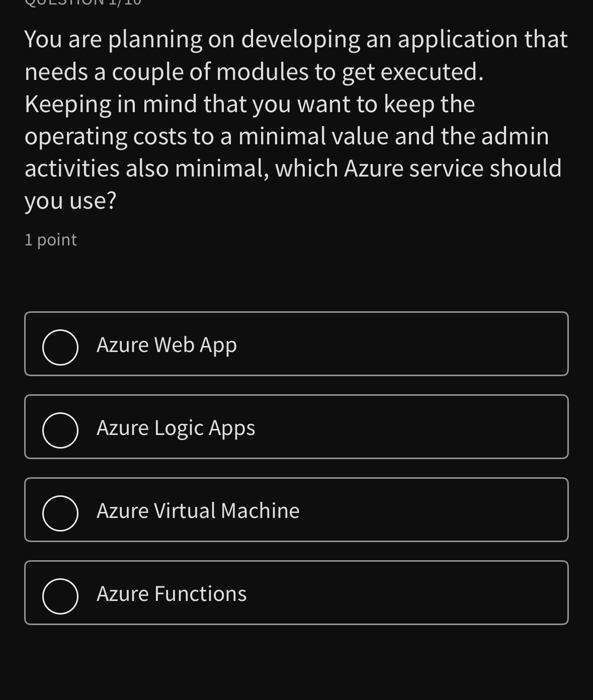This screenshot has height=700, width=593.
Task: Click the last answer option box
Action: 296,593
